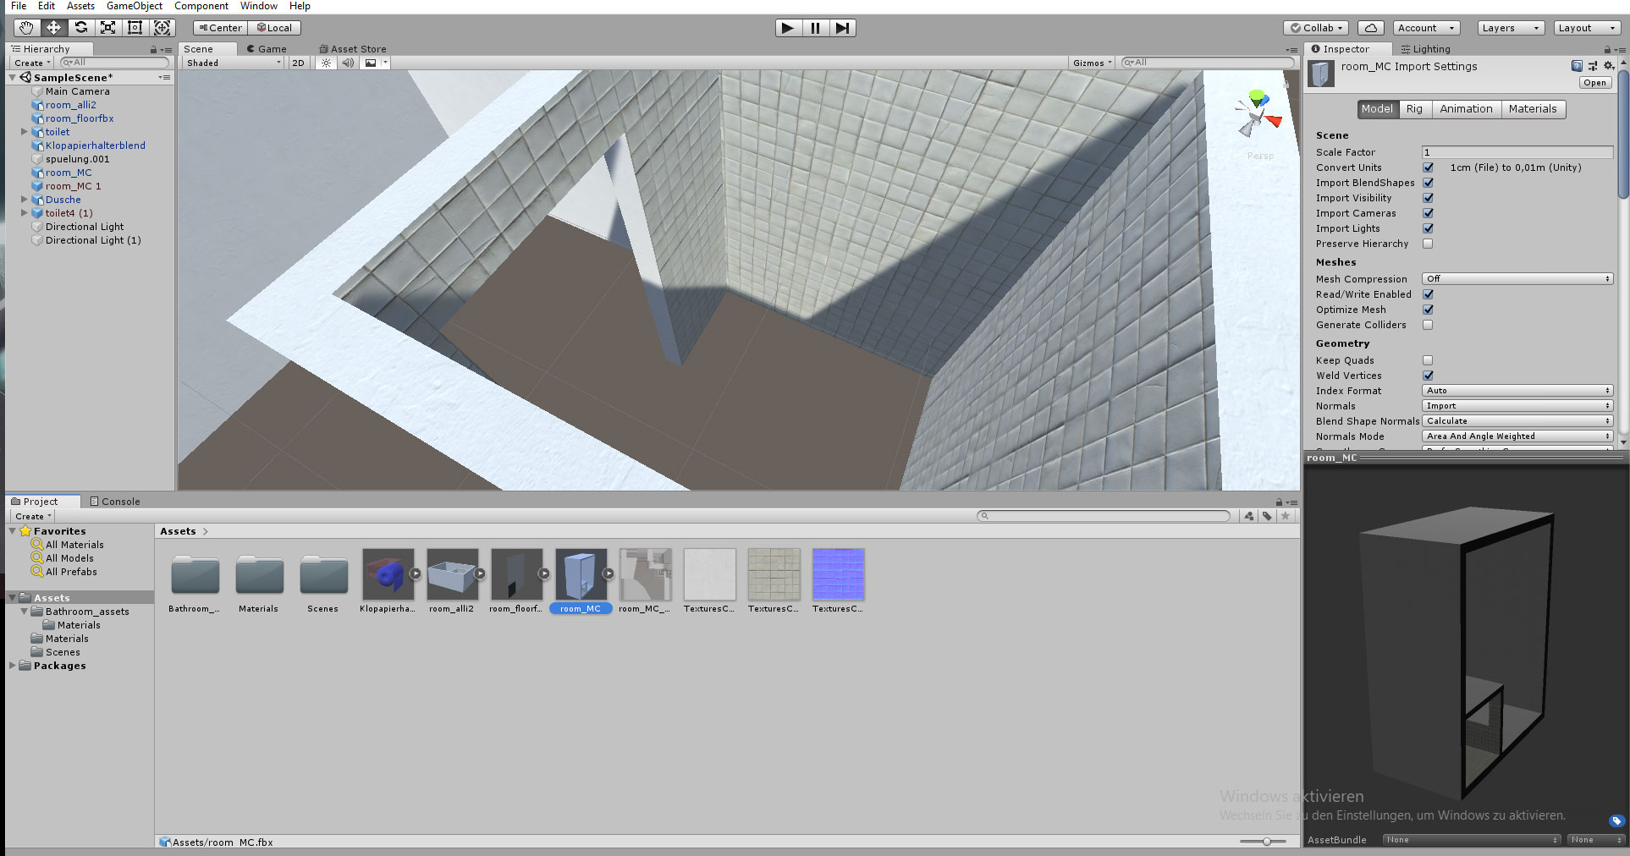Open Normals dropdown
Viewport: 1630px width, 856px height.
1517,406
